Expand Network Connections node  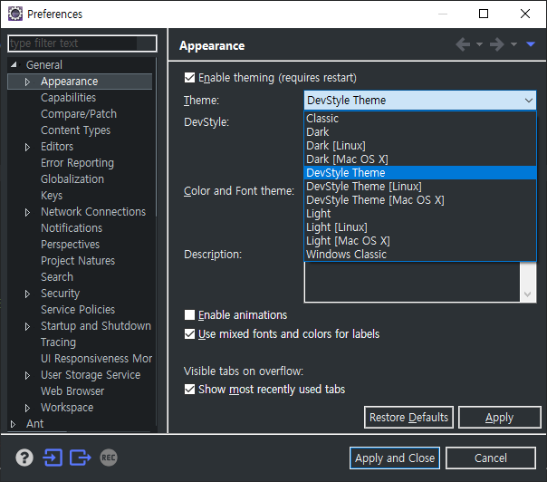pyautogui.click(x=27, y=212)
